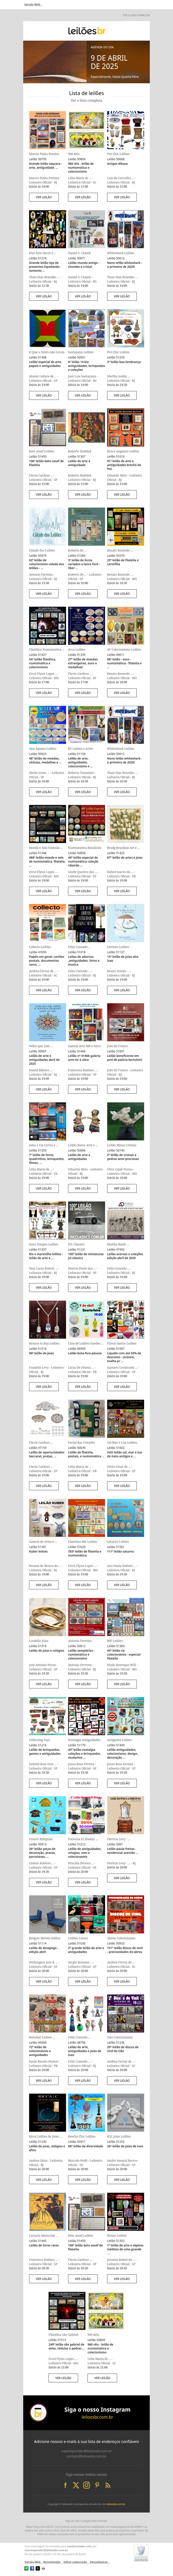Open the X (Twitter) icon in footer
Viewport: 173px width, 2576px height.
click(77, 2486)
